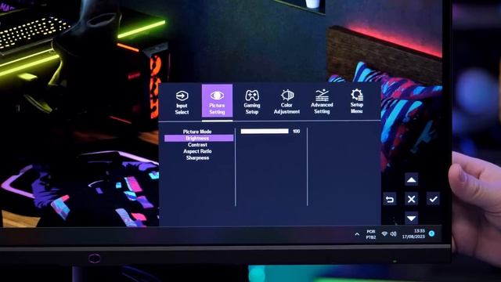The image size is (501, 282).
Task: Click the OSD up arrow button
Action: [x=411, y=179]
